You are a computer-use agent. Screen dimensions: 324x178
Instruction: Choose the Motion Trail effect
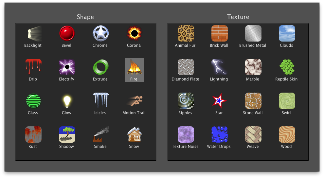pyautogui.click(x=134, y=101)
